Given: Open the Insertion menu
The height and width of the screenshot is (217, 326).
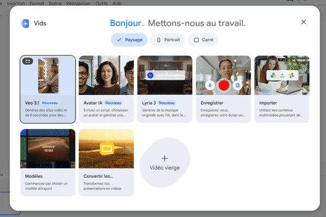Looking at the screenshot, I should pos(16,4).
